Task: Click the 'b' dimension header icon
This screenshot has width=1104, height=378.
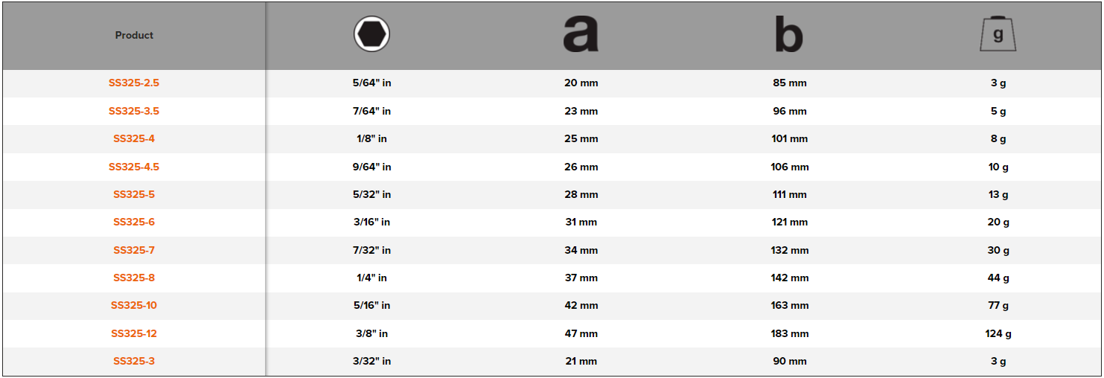Action: pos(789,34)
